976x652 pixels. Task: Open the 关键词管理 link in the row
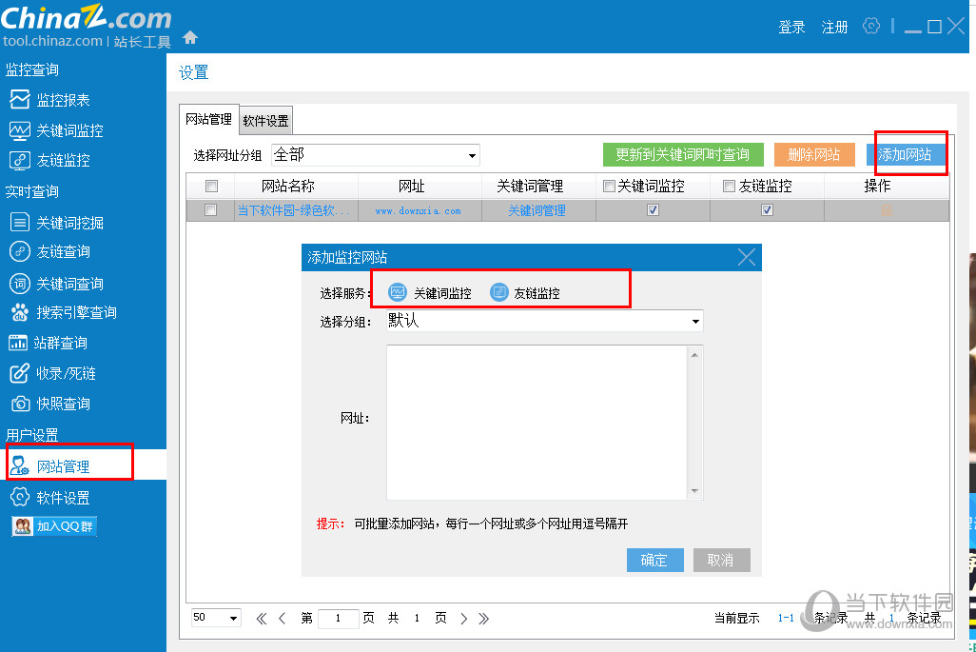pos(537,211)
